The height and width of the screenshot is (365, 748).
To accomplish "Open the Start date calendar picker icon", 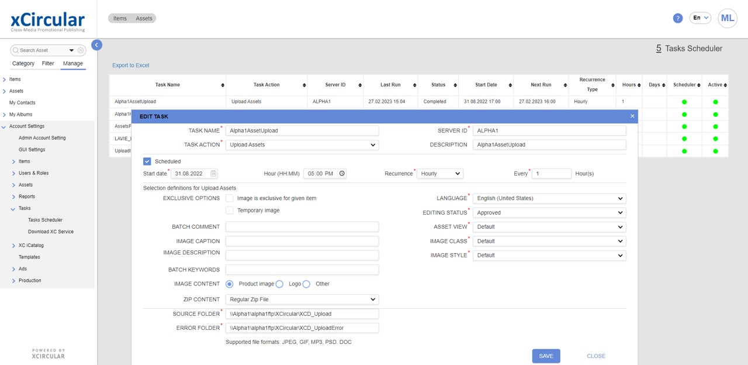I will (x=213, y=174).
